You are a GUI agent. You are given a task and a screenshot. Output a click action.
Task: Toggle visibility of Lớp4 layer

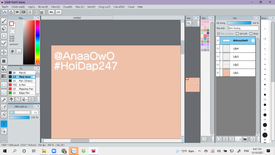click(x=218, y=48)
